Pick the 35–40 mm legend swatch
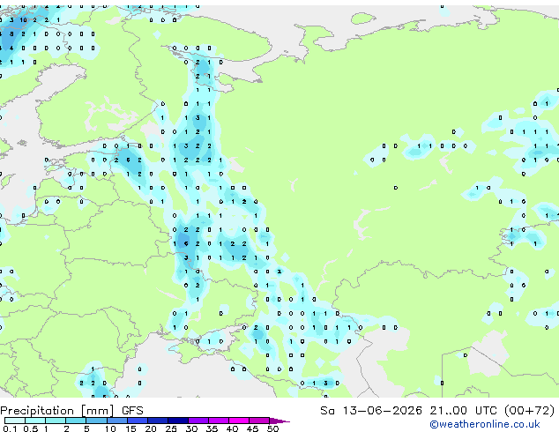 tap(219, 421)
